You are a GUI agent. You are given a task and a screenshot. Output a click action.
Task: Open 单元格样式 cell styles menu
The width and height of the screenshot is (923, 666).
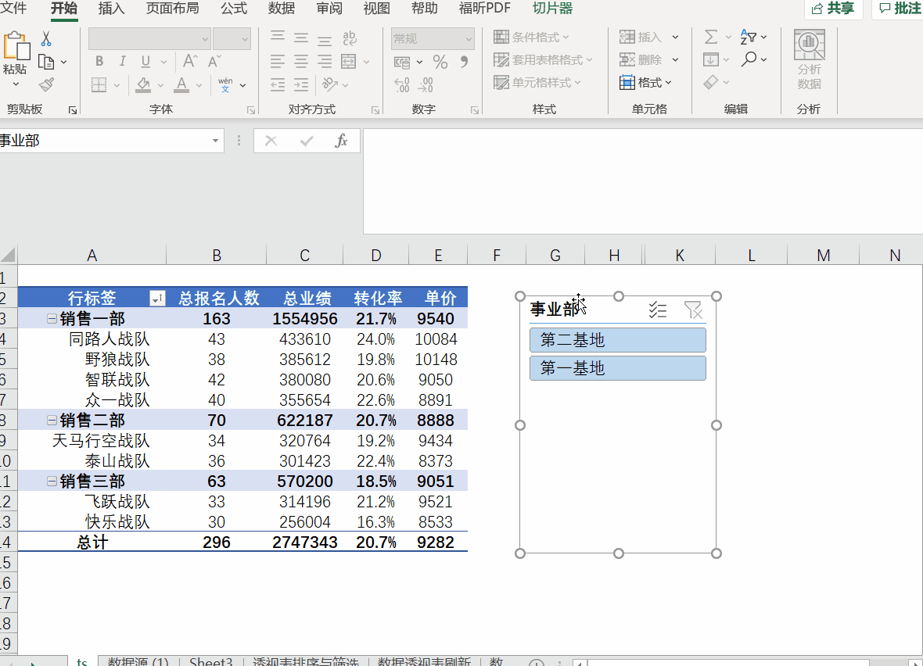click(537, 83)
